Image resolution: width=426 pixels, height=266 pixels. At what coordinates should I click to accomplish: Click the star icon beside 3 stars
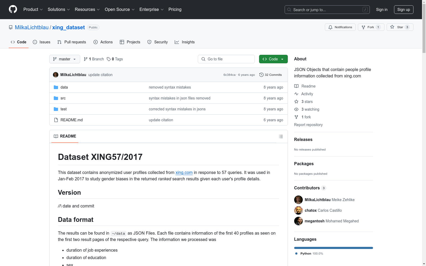pos(296,102)
